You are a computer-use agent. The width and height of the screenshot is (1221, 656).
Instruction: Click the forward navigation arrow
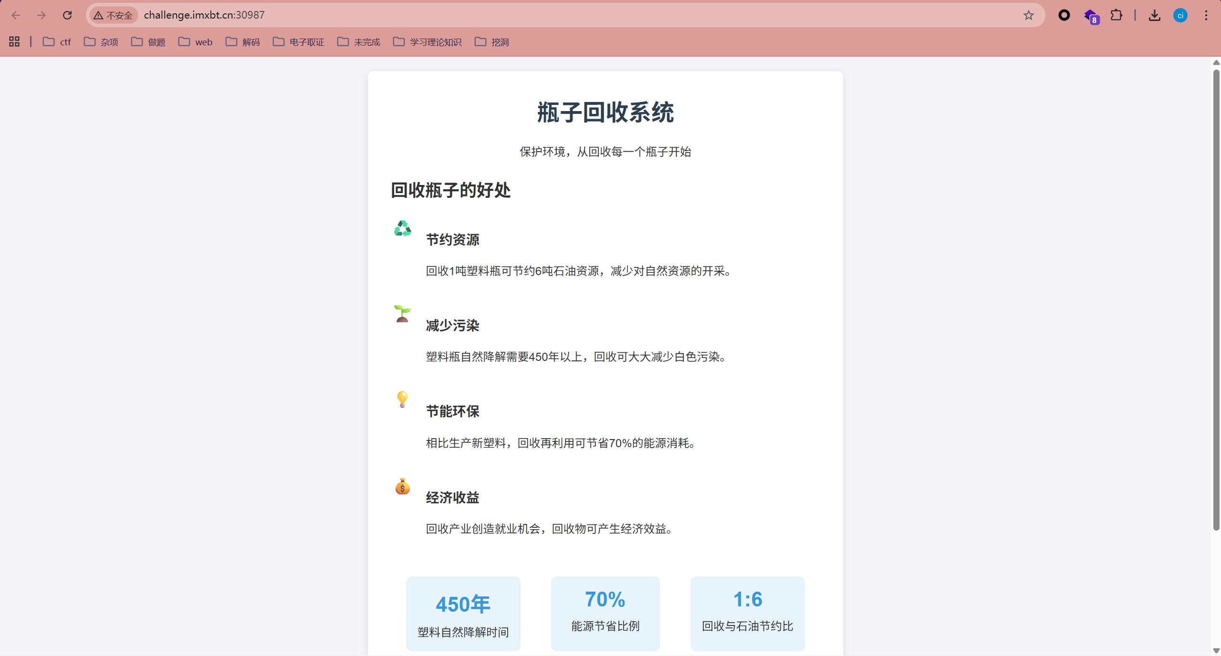(42, 15)
